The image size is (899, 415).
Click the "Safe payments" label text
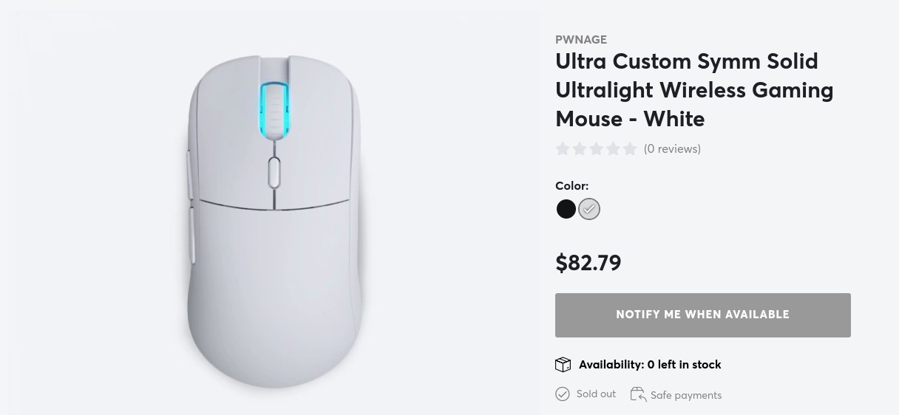click(x=686, y=395)
